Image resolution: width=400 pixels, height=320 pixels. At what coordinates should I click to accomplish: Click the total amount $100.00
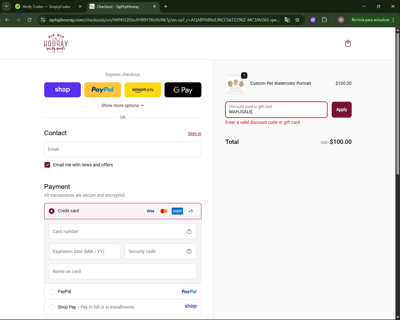coord(341,142)
